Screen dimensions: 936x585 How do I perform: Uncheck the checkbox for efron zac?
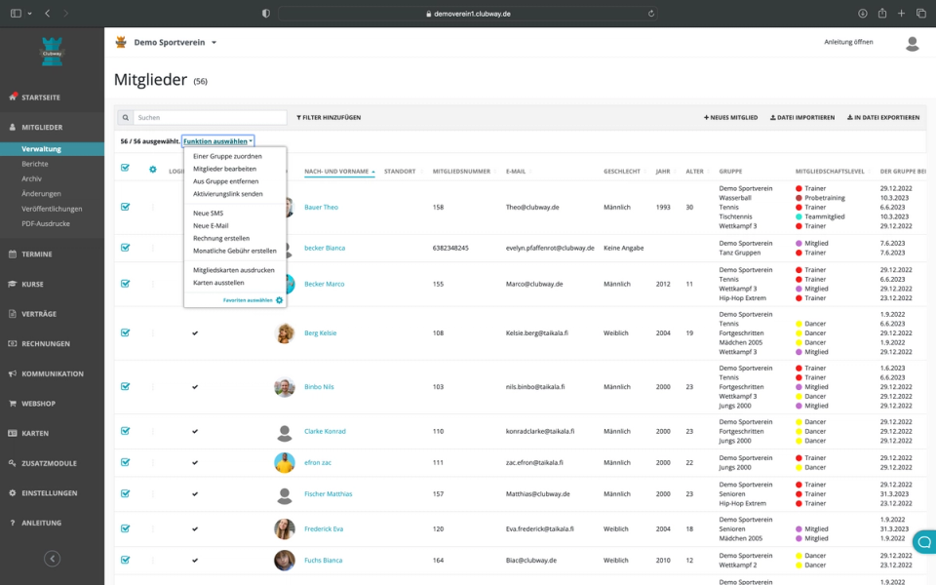coord(125,462)
